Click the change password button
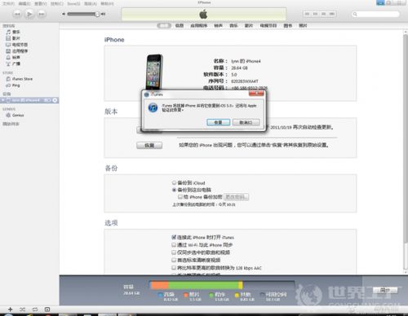The height and width of the screenshot is (316, 408). (x=236, y=196)
